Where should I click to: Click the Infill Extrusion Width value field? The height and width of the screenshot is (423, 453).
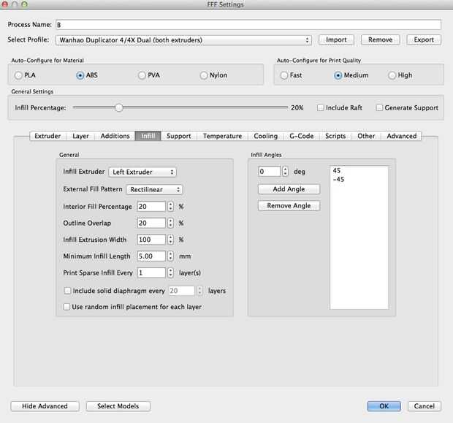click(151, 239)
